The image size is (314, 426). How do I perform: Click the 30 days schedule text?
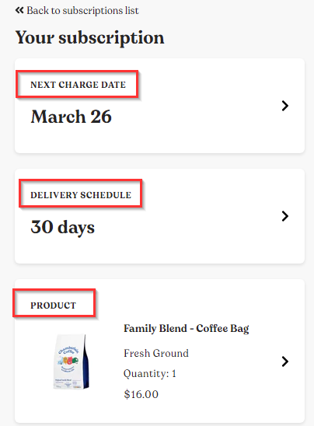click(x=62, y=227)
